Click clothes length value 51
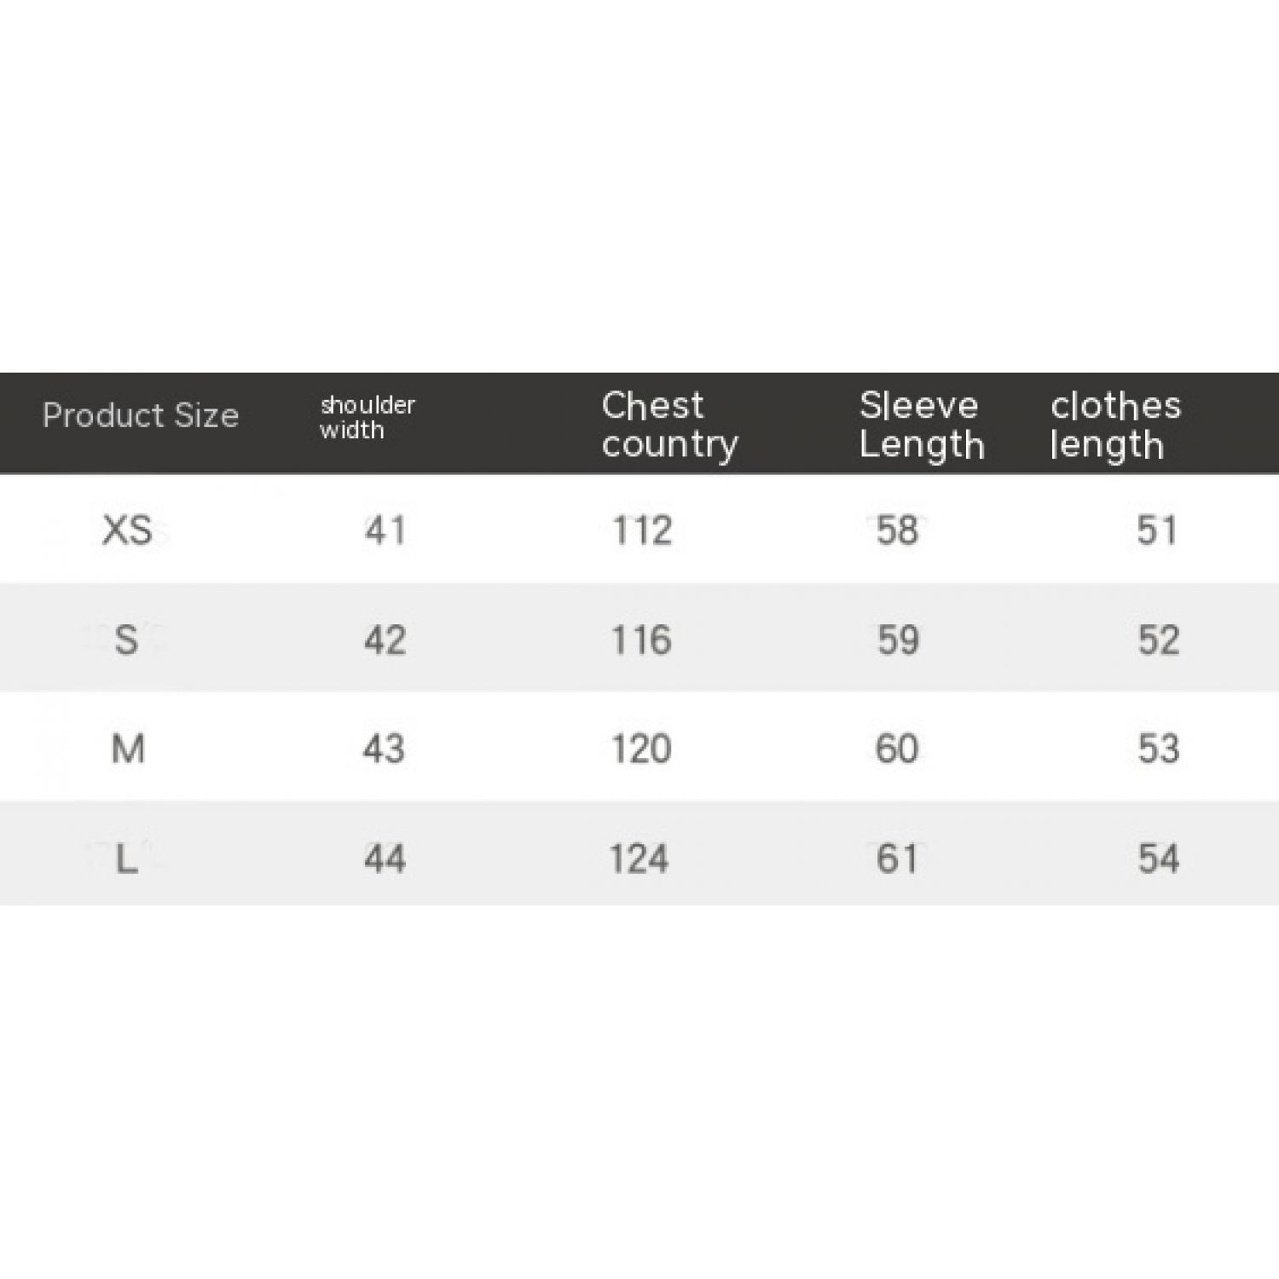The image size is (1279, 1279). pos(1157,530)
